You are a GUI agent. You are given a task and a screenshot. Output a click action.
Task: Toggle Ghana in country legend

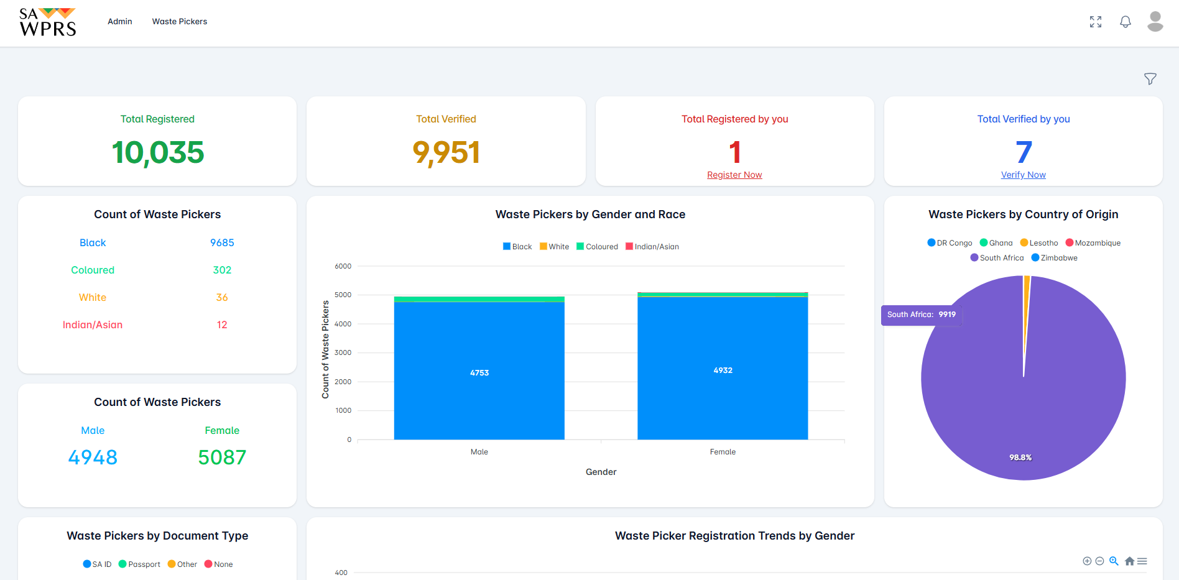[x=996, y=243]
